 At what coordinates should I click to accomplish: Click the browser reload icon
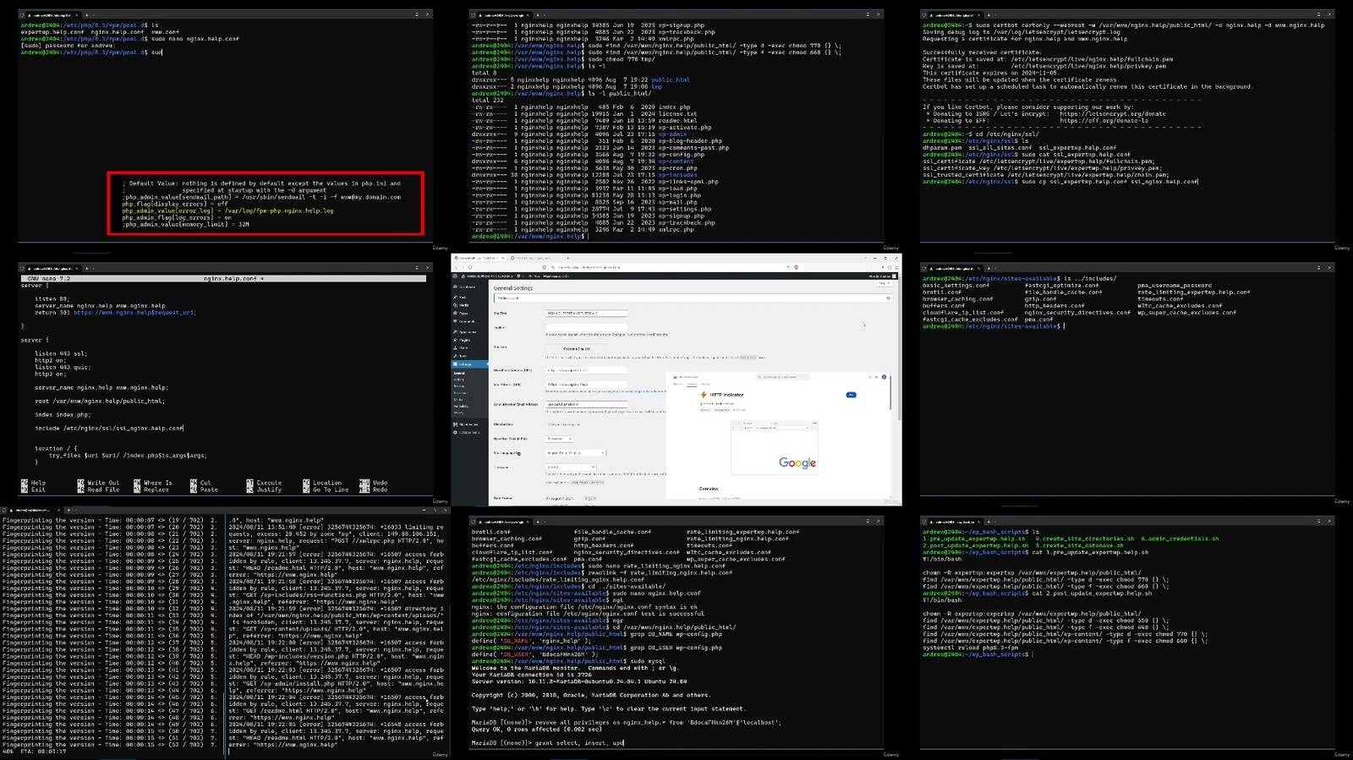[470, 267]
